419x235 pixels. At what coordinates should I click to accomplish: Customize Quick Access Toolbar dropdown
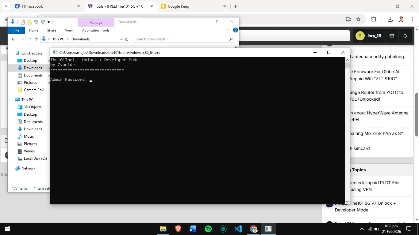coord(49,22)
